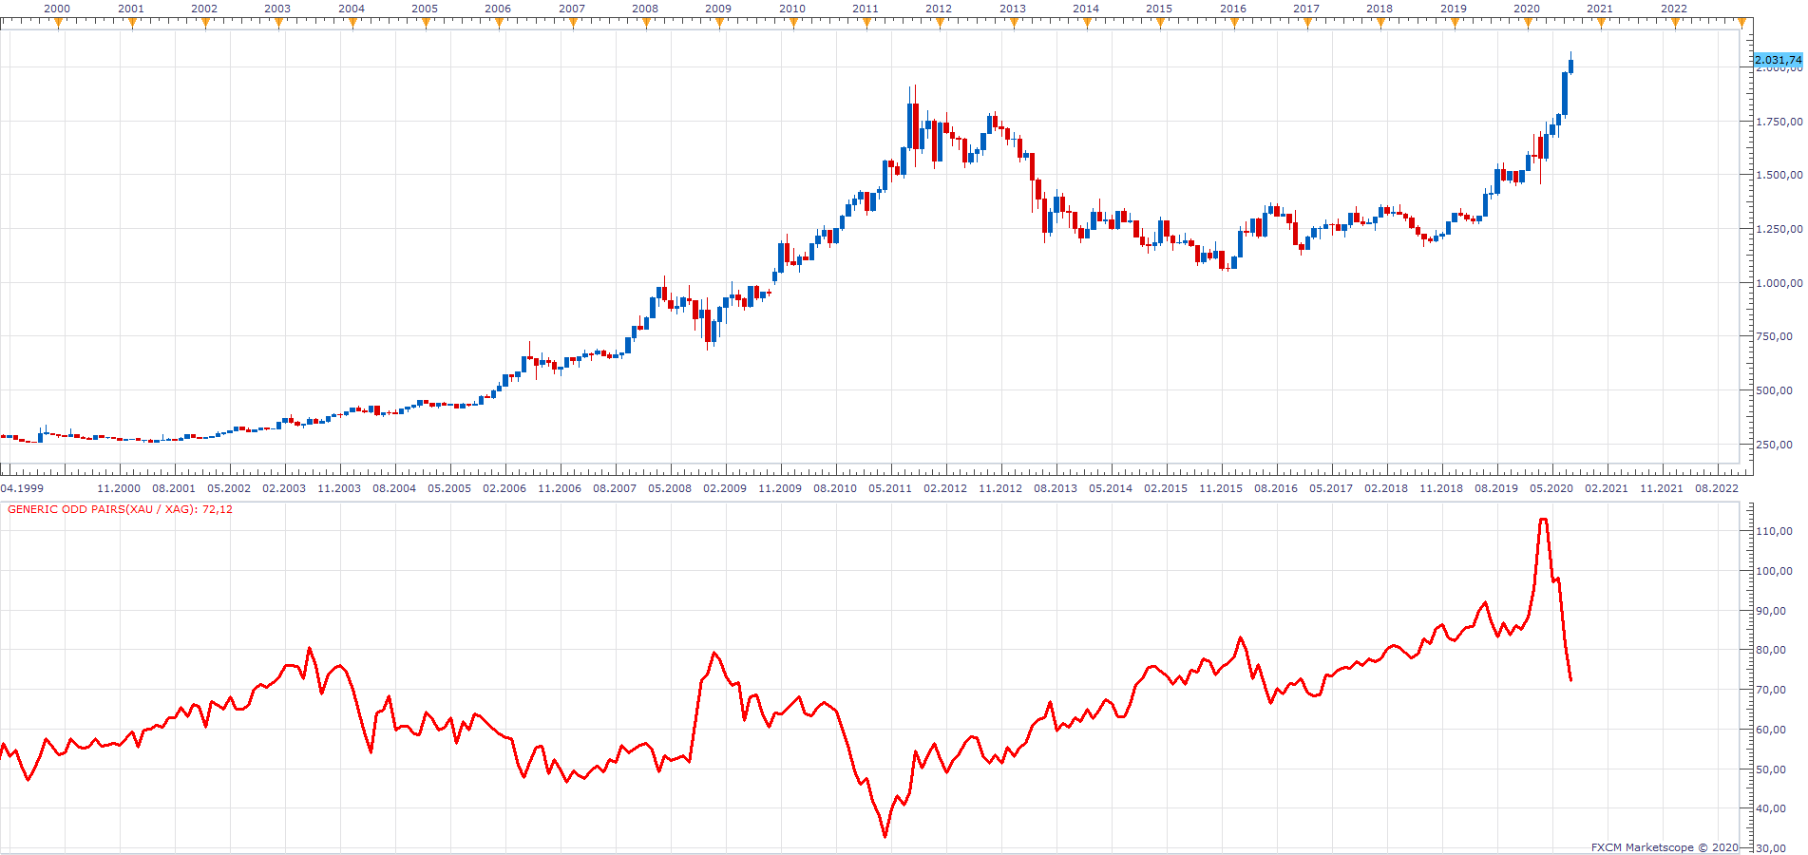Click the orange marker under year 2008
1808x855 pixels.
coord(646,23)
